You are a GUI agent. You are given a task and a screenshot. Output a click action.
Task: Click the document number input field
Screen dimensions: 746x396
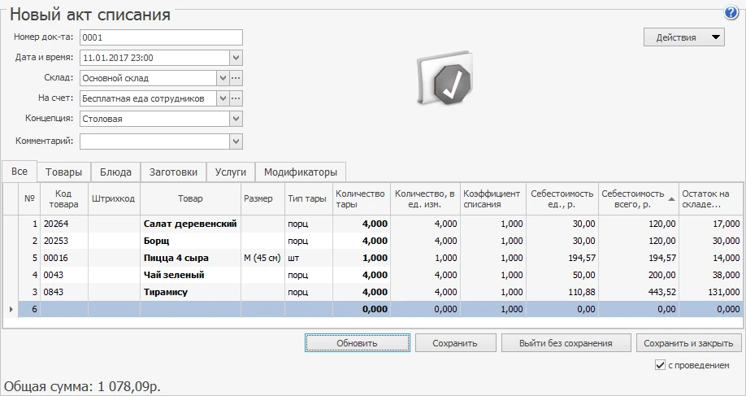point(161,37)
